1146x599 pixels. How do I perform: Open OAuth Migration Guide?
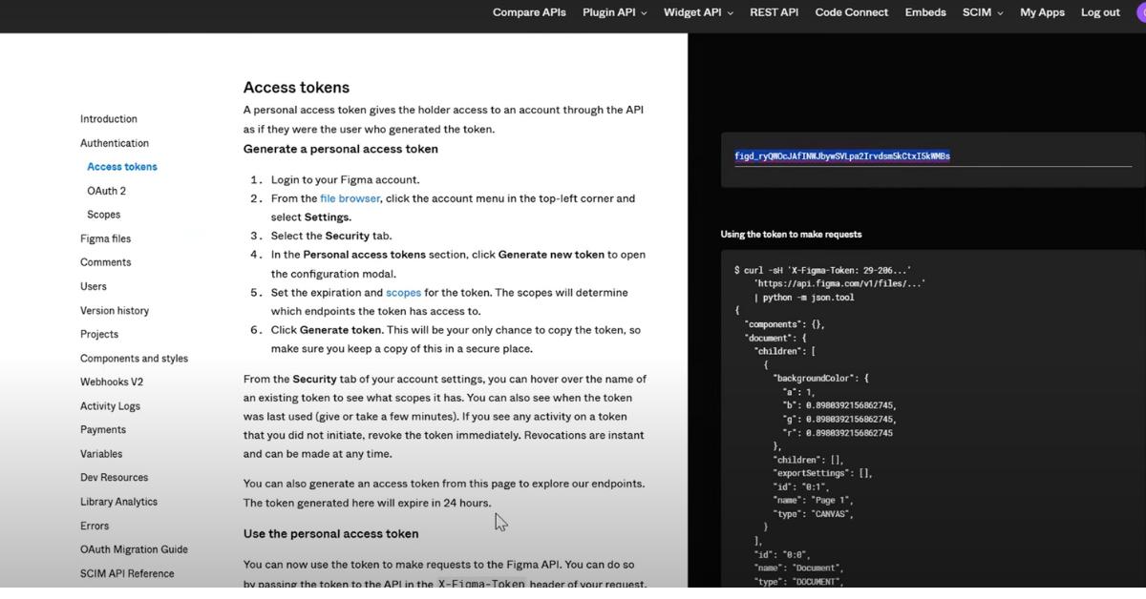point(134,549)
